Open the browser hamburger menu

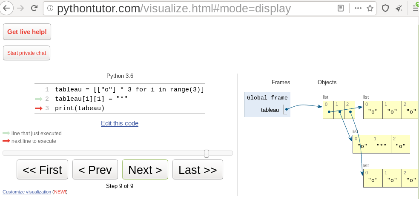coord(415,8)
